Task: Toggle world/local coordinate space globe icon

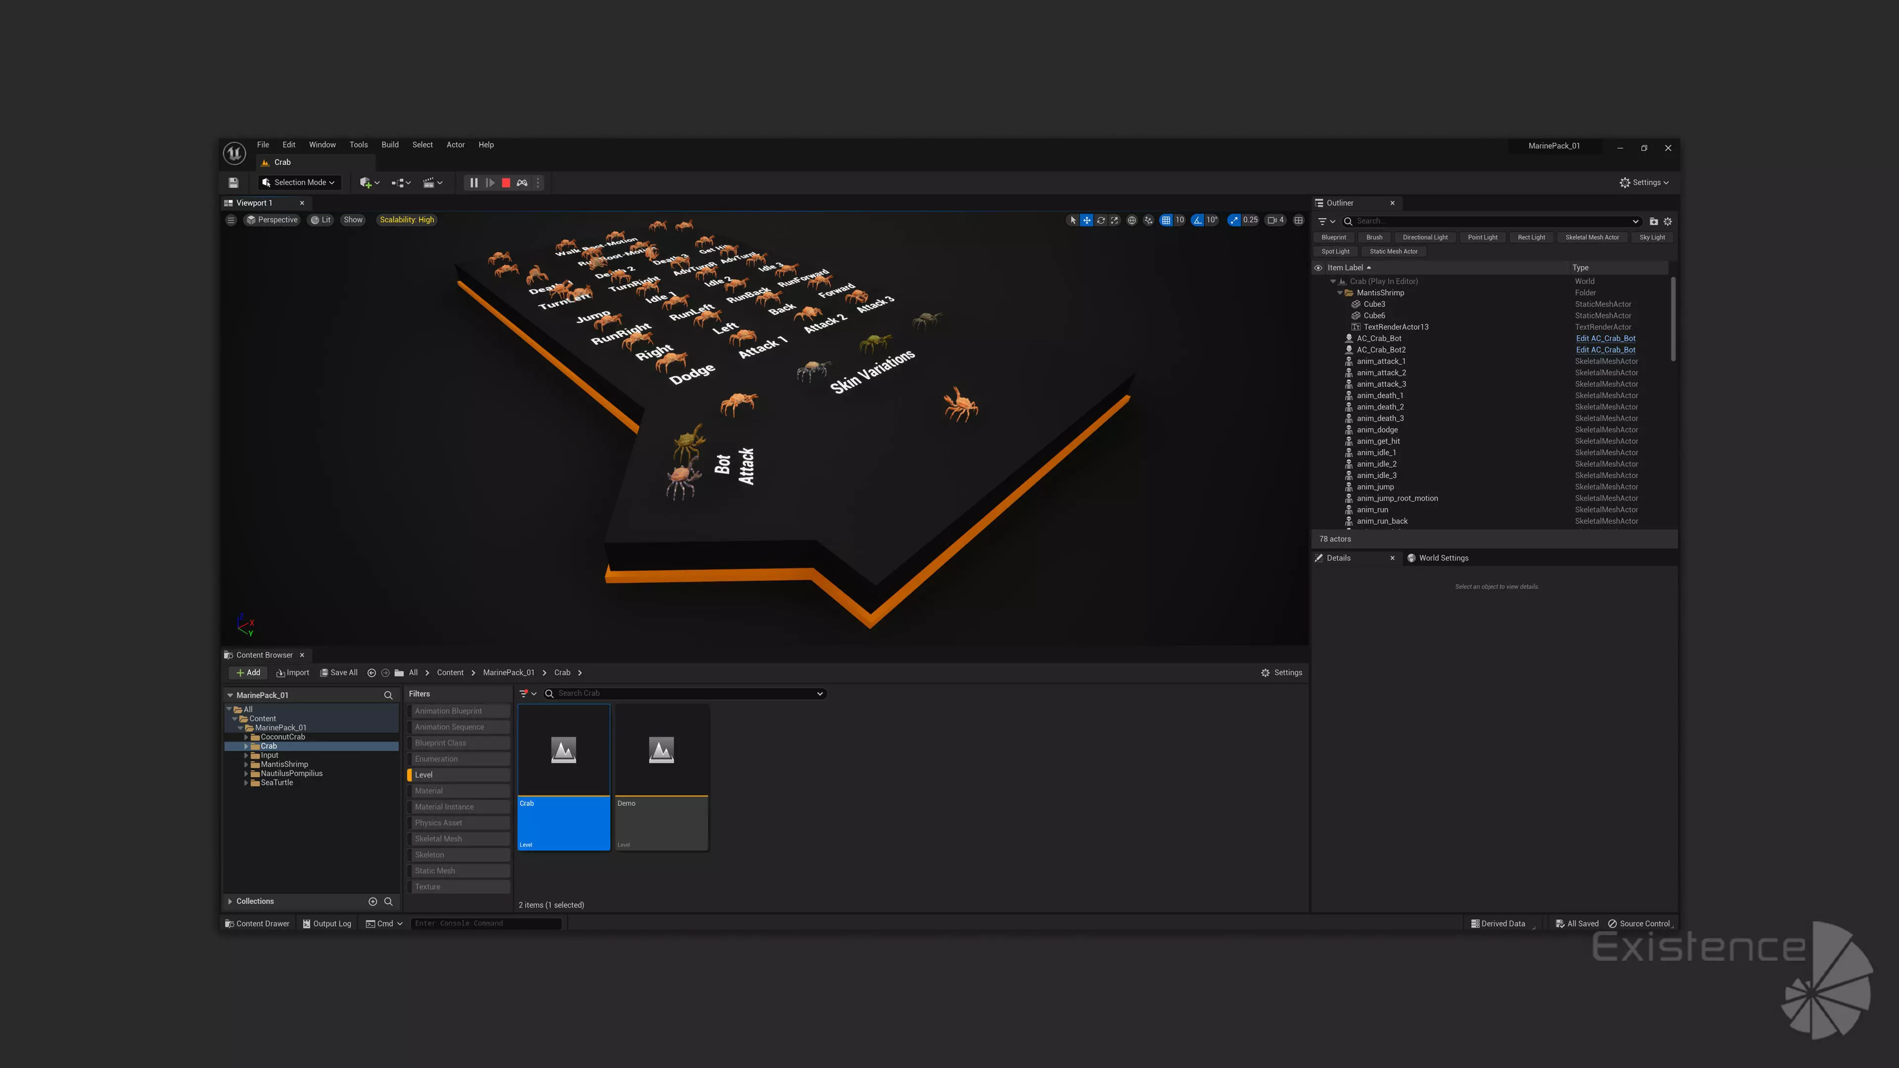Action: point(1131,221)
